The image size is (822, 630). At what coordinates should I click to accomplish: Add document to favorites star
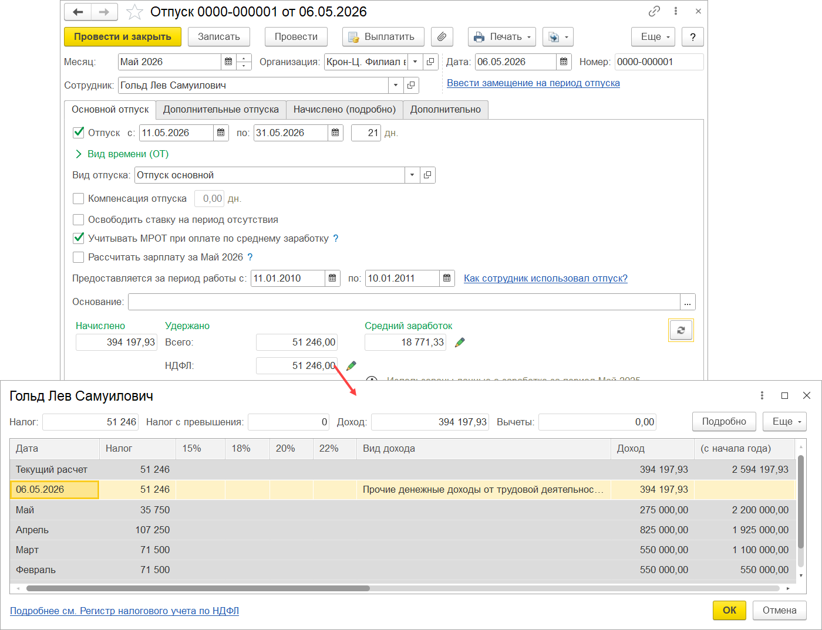(x=134, y=12)
